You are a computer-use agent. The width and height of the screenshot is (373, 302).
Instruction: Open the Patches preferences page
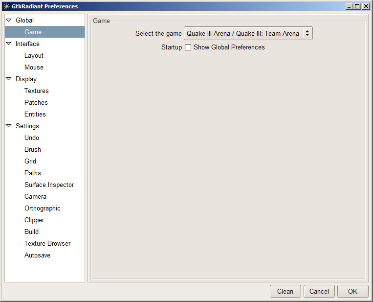tap(36, 102)
